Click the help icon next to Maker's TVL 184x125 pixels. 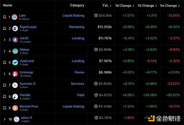click(x=96, y=50)
